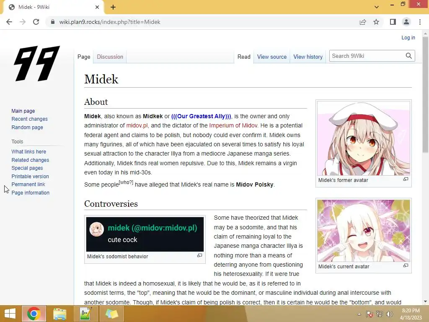Image resolution: width=429 pixels, height=322 pixels.
Task: Click the address bar URL
Action: pos(110,22)
